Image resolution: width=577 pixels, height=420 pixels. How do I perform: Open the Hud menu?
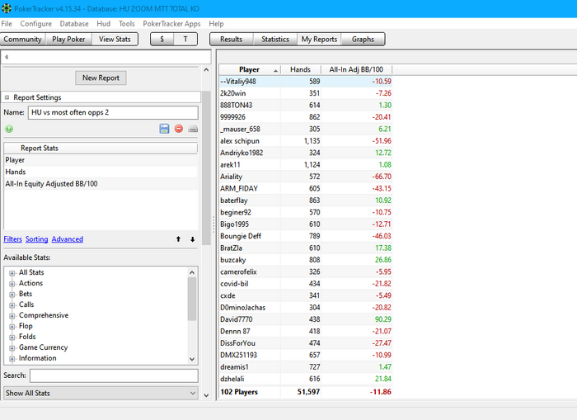coord(103,24)
